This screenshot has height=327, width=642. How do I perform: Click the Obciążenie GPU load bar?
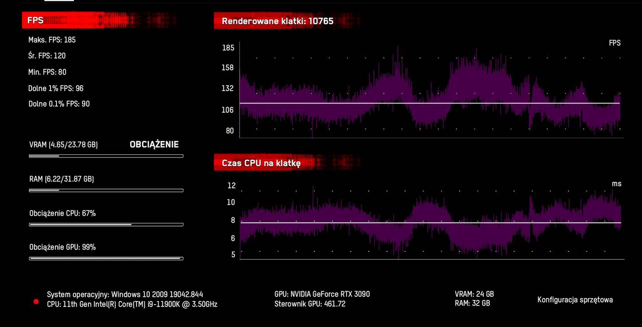click(106, 259)
